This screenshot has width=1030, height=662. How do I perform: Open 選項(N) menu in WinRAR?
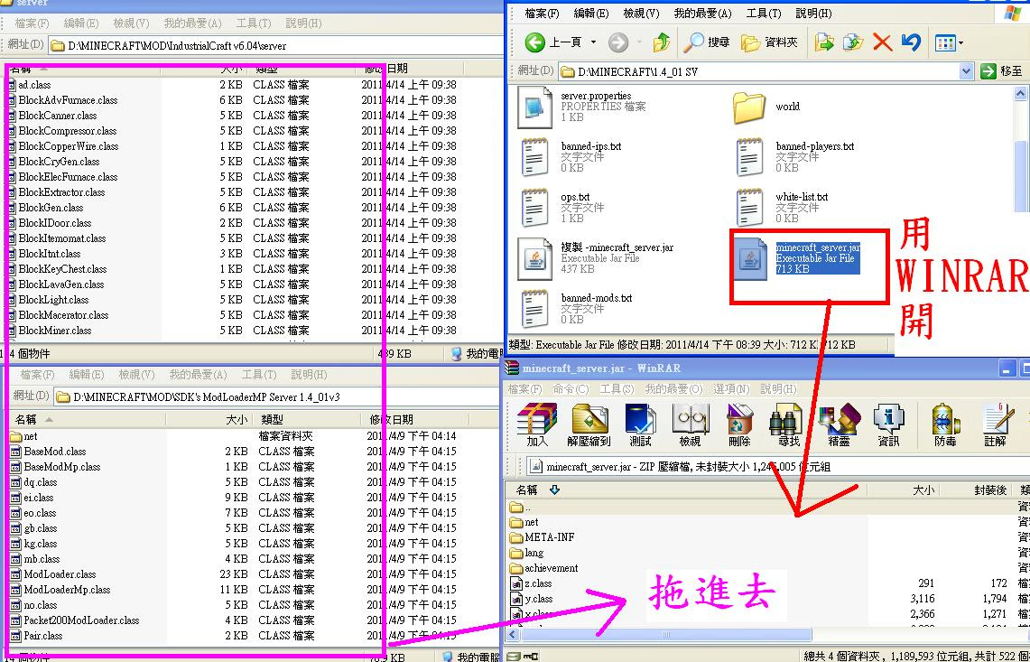pos(732,389)
